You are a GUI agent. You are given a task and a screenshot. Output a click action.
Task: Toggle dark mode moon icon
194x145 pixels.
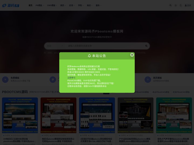[181, 5]
